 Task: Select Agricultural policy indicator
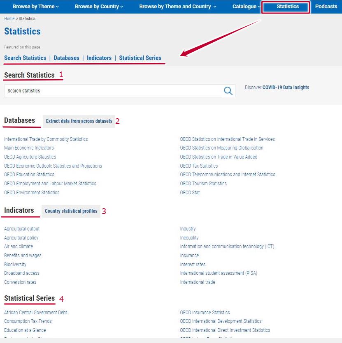pos(21,238)
